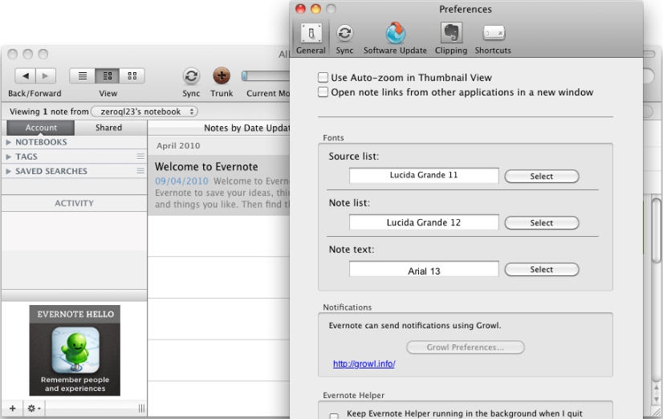
Task: Open the Shortcuts preferences pane
Action: (x=493, y=39)
